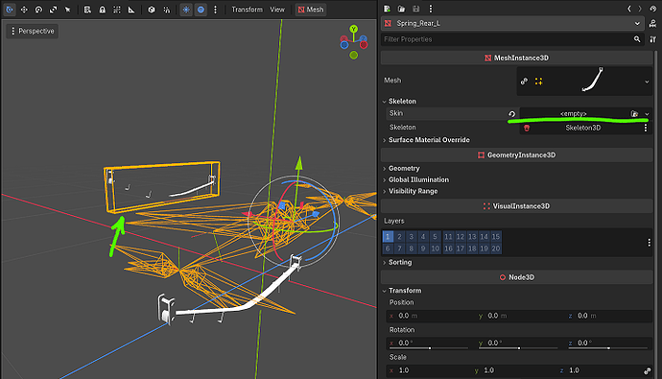Open the Mesh menu

click(311, 10)
